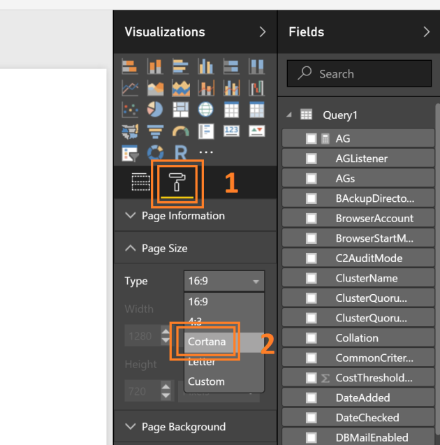Screen dimensions: 440x445
Task: Click the BAckupDirecto... field name
Action: tap(375, 198)
